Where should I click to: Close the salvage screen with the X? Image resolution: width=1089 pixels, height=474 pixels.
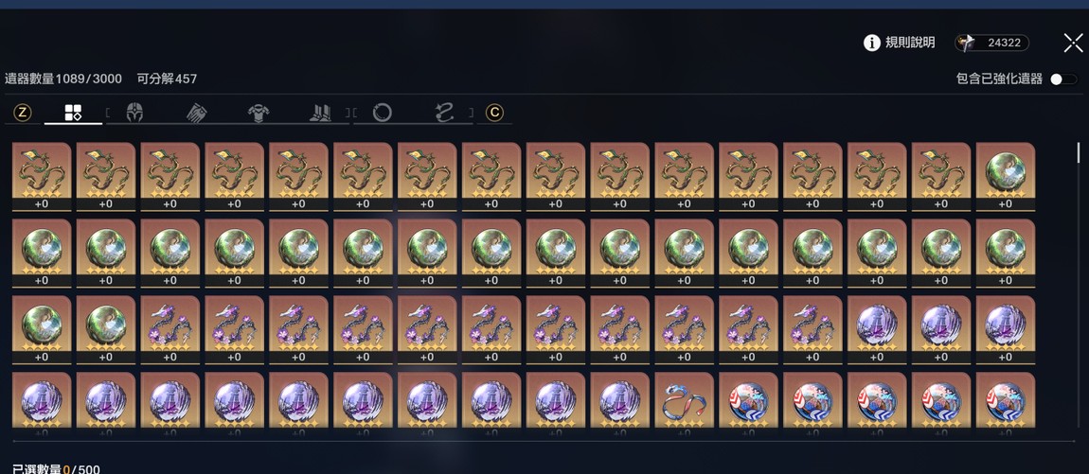(1074, 43)
